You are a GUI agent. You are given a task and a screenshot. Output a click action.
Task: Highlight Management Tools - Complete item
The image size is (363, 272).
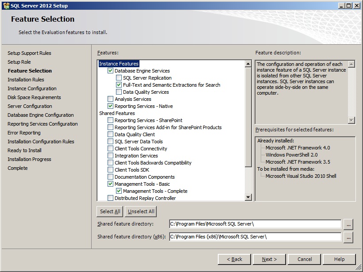[155, 191]
